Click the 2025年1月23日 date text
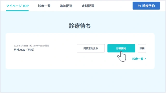This screenshot has height=93, width=166. click(x=21, y=46)
